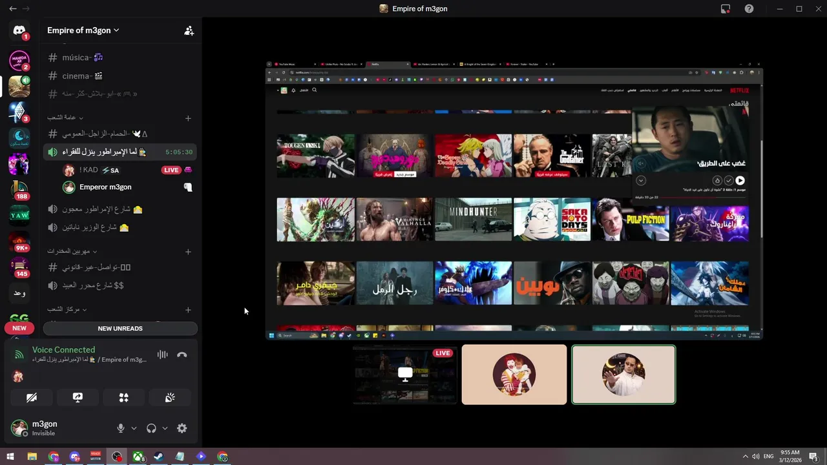Screen dimensions: 827x465
Task: Open Discord Direct Messages home
Action: (19, 30)
